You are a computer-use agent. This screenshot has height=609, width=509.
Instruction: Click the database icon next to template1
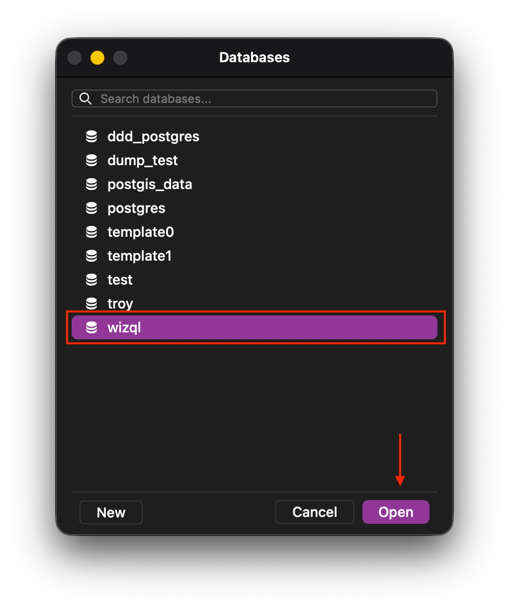coord(92,255)
